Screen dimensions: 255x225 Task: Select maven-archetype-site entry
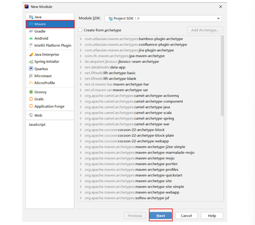point(128,181)
